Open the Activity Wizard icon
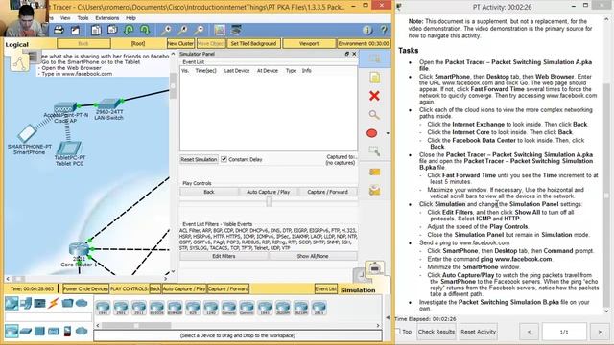The height and width of the screenshot is (345, 614). (x=75, y=30)
